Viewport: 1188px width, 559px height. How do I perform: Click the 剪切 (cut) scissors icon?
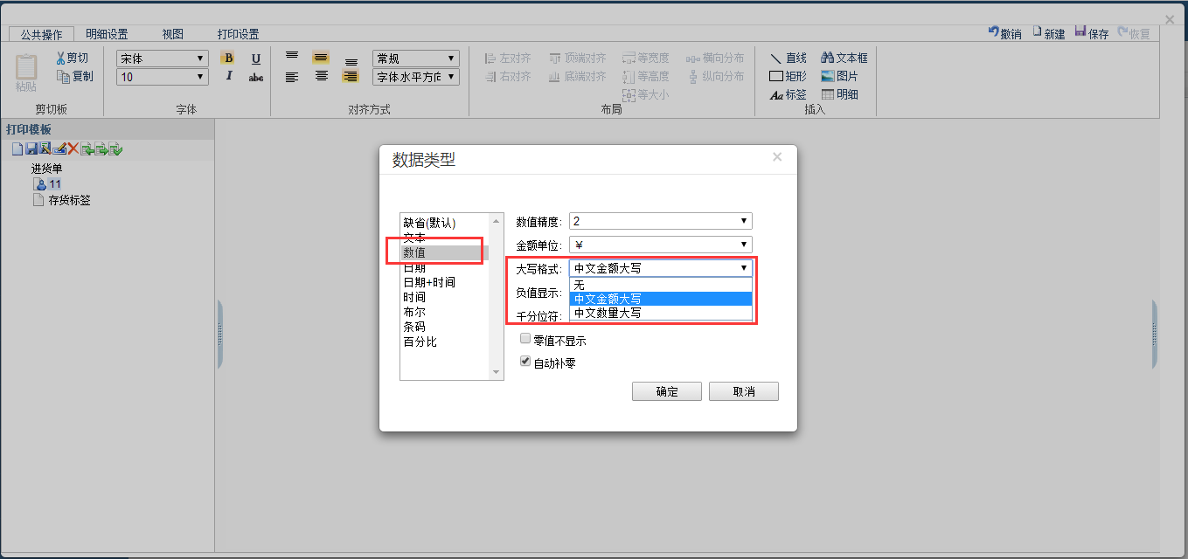click(x=61, y=59)
